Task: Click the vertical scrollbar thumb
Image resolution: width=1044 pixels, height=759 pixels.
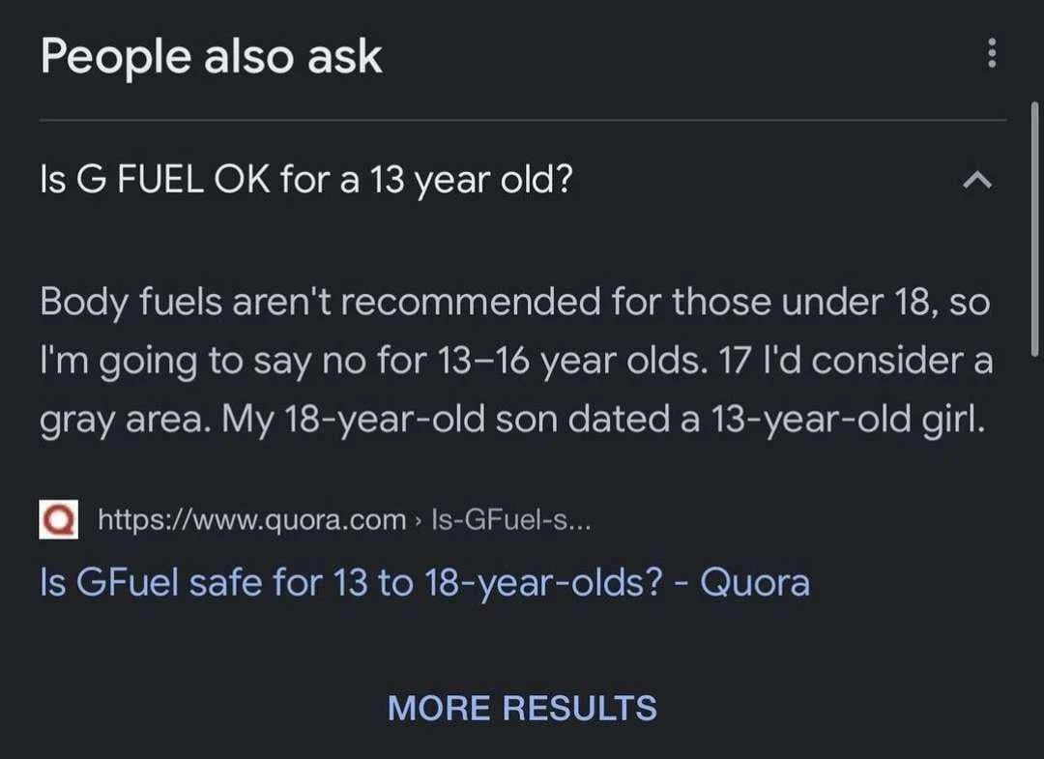Action: (1037, 232)
